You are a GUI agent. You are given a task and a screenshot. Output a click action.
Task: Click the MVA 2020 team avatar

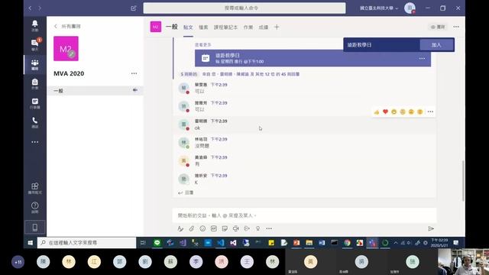pyautogui.click(x=66, y=48)
